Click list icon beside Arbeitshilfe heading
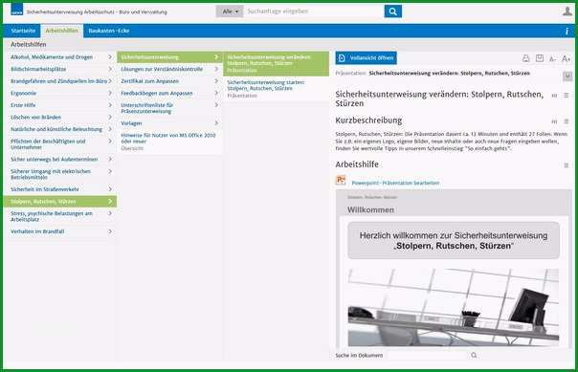The image size is (578, 372). pos(567,165)
